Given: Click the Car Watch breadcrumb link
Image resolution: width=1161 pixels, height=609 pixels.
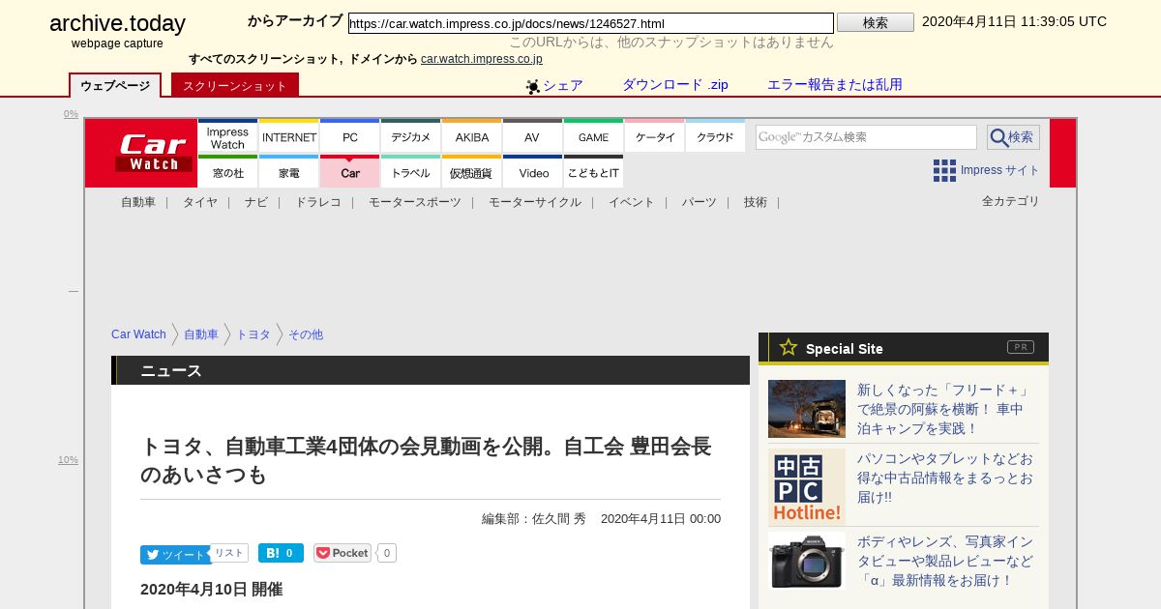Looking at the screenshot, I should tap(138, 334).
